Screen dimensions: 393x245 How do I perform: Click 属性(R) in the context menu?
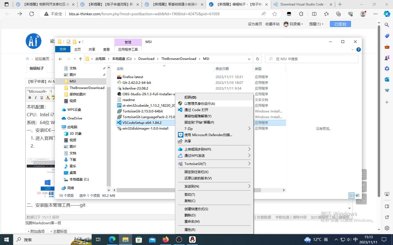214,229
